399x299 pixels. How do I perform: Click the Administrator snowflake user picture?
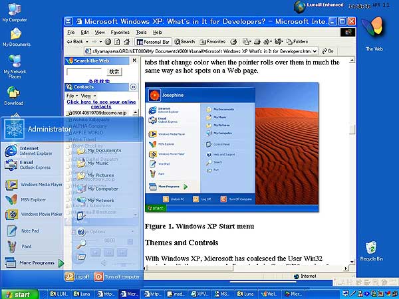tap(15, 129)
